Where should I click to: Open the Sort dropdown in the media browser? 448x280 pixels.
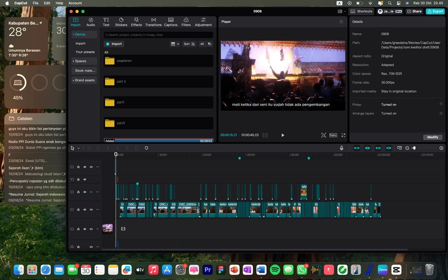point(189,43)
